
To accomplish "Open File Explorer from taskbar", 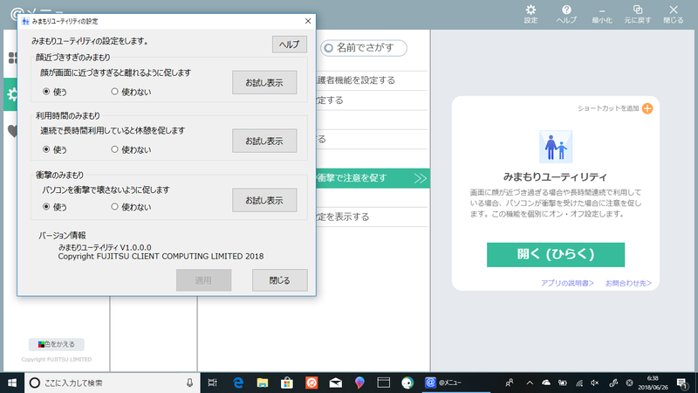I will click(263, 383).
